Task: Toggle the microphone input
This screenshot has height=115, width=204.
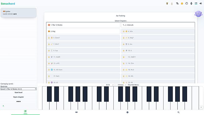Action: click(191, 3)
